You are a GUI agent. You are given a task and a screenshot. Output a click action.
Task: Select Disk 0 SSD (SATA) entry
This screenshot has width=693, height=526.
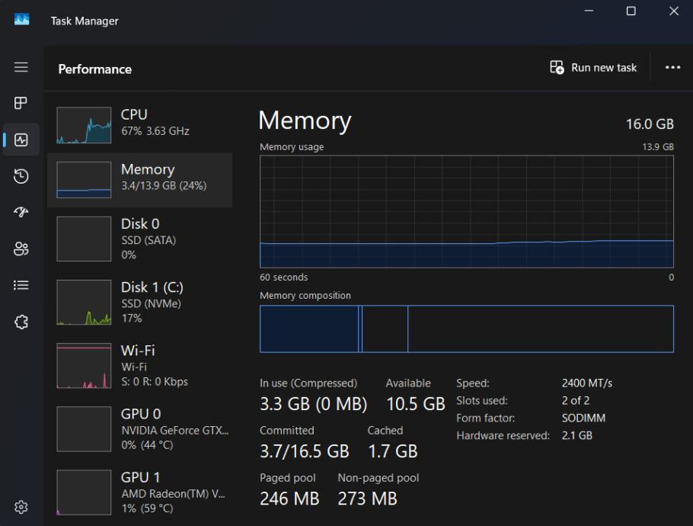click(140, 239)
